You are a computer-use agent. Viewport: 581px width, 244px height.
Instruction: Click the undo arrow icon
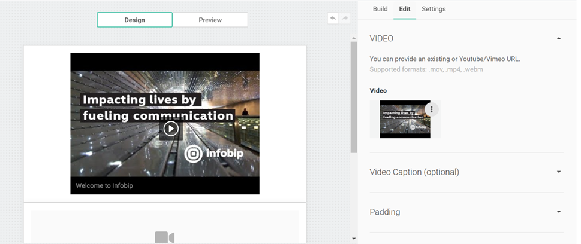[333, 19]
